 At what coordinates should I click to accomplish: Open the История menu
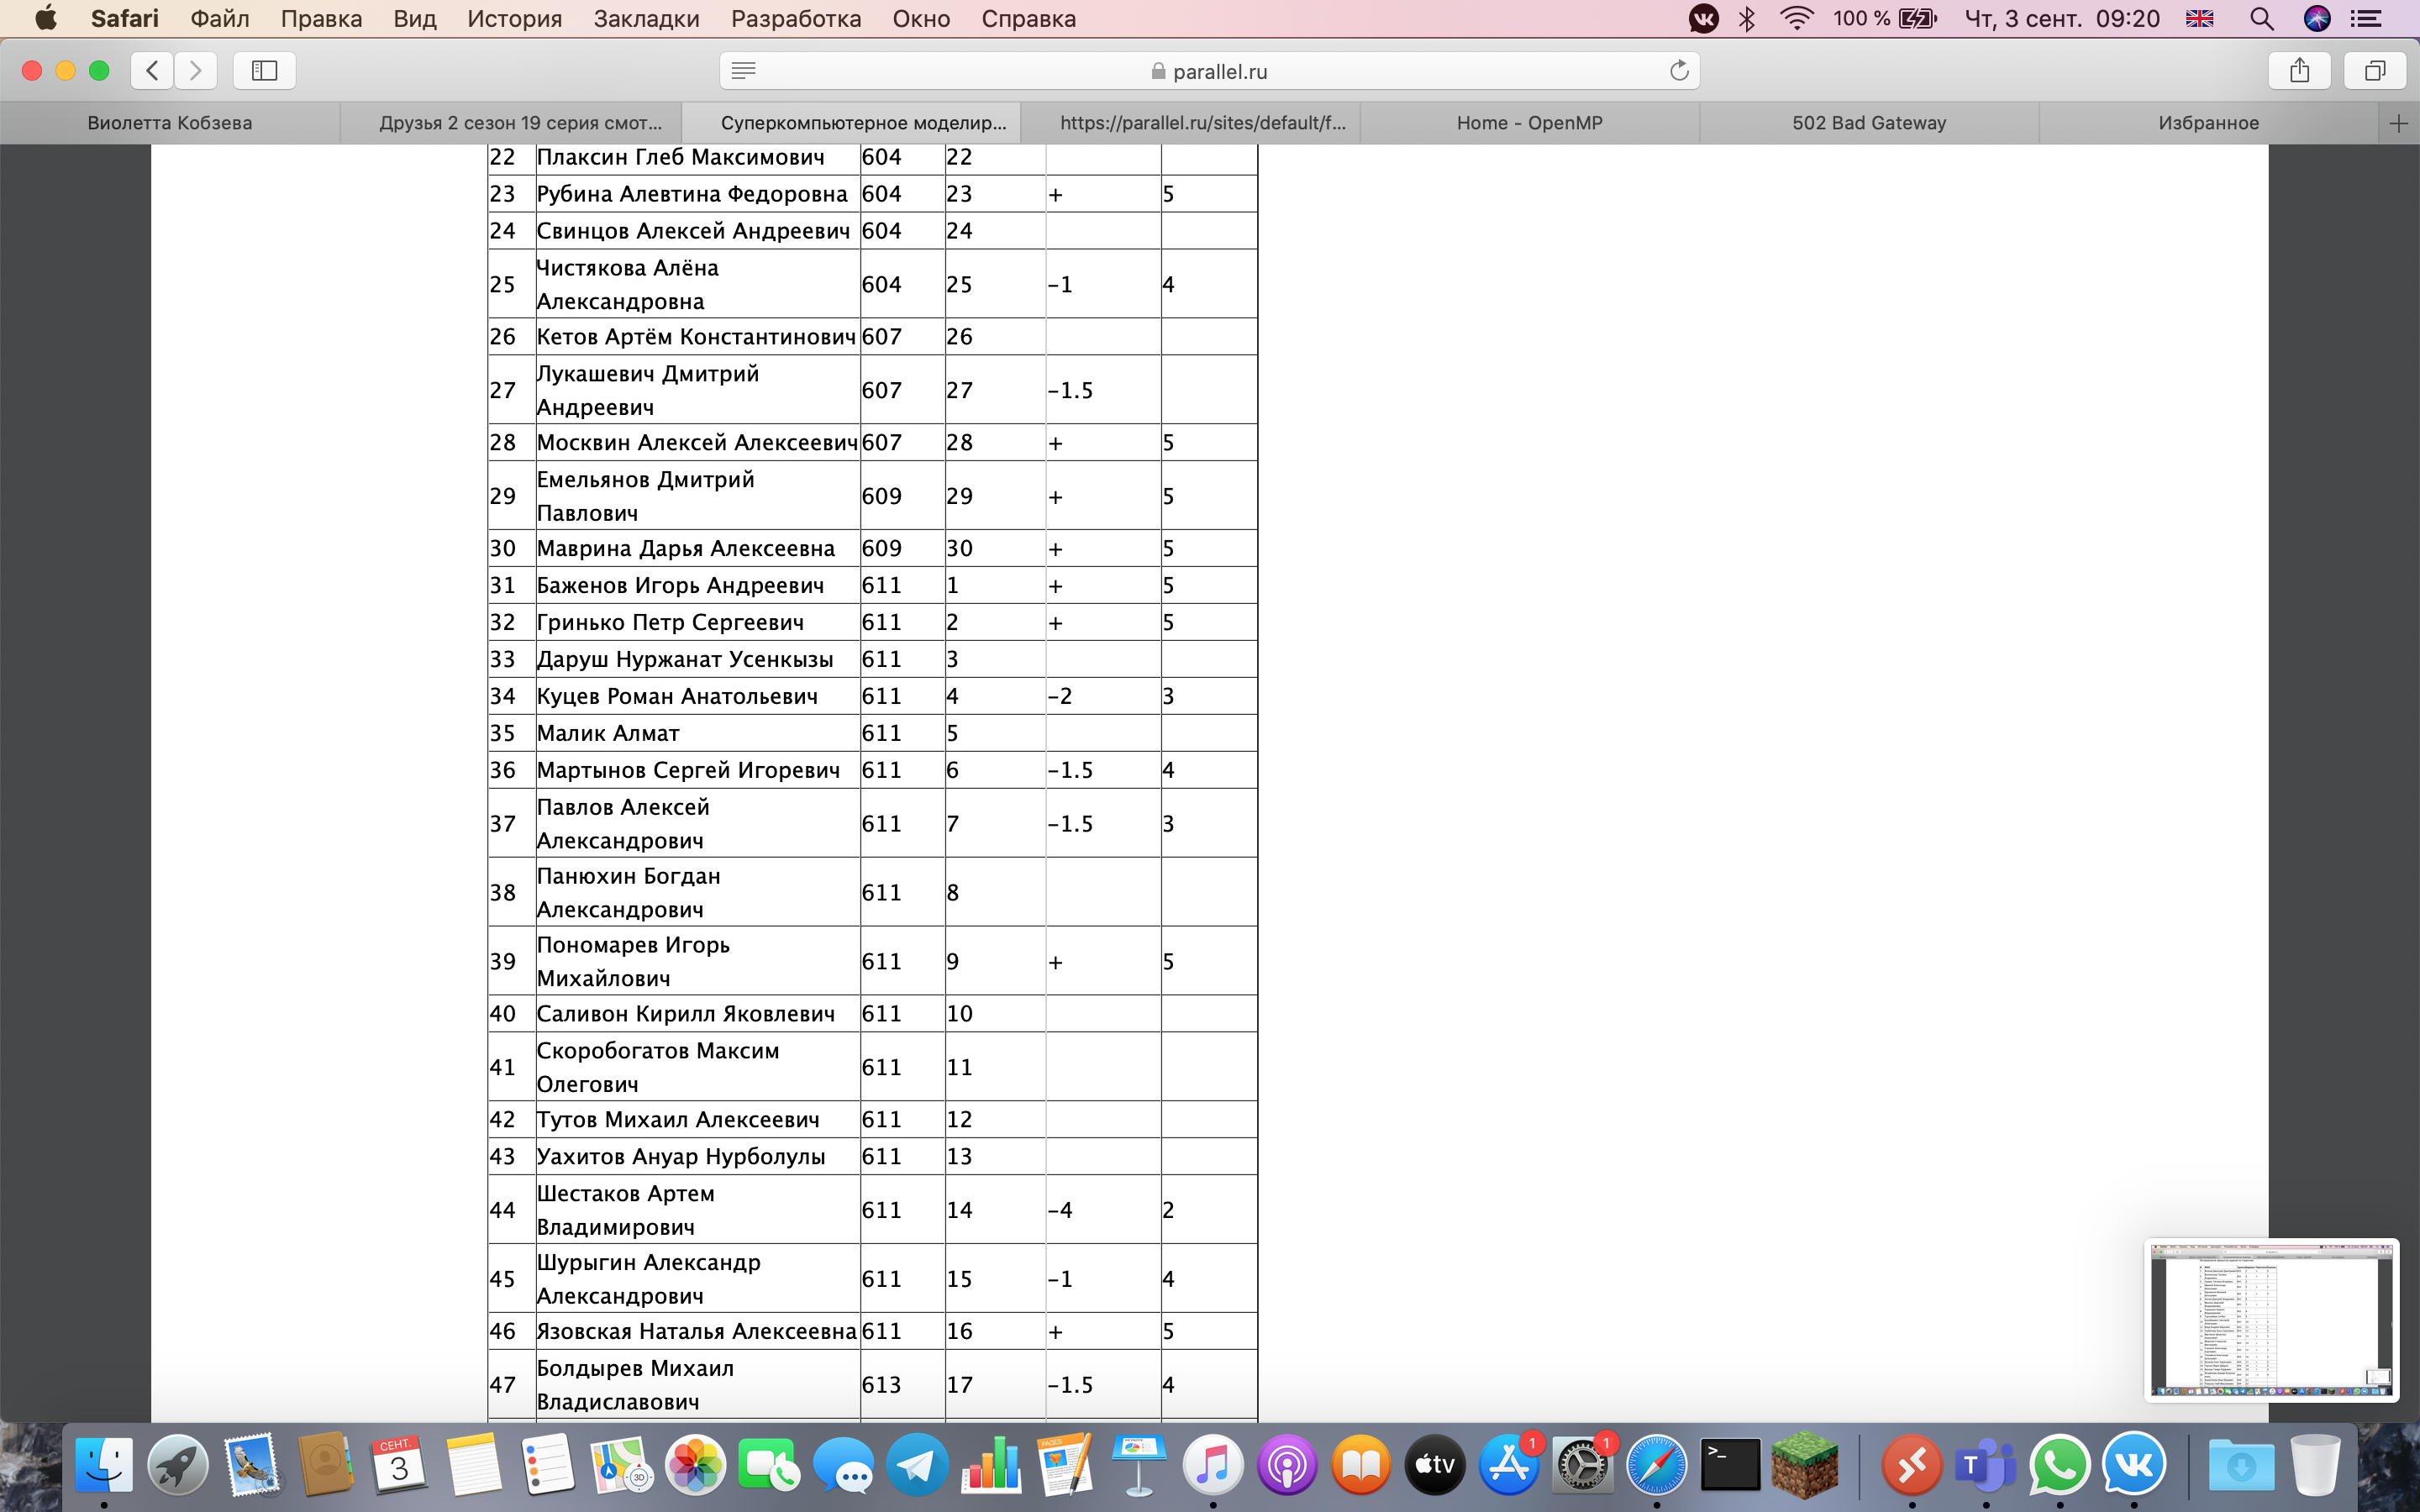(514, 18)
